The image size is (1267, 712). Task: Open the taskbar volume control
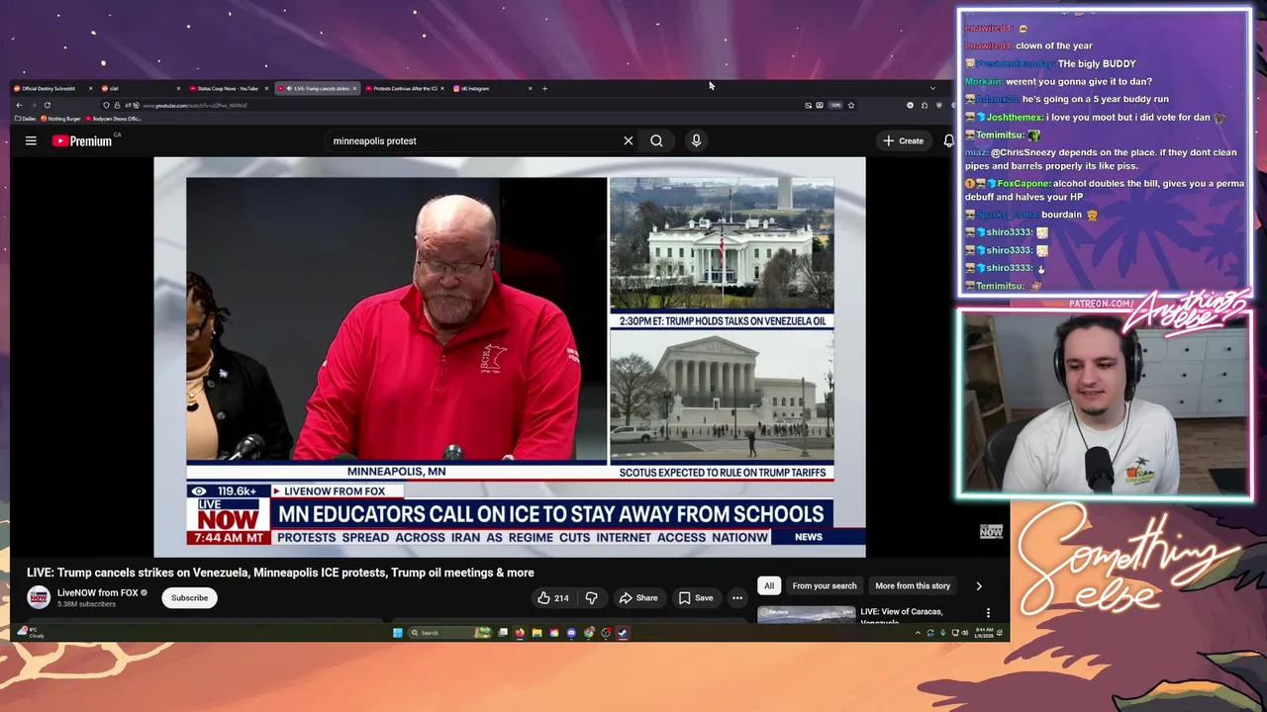[x=965, y=633]
